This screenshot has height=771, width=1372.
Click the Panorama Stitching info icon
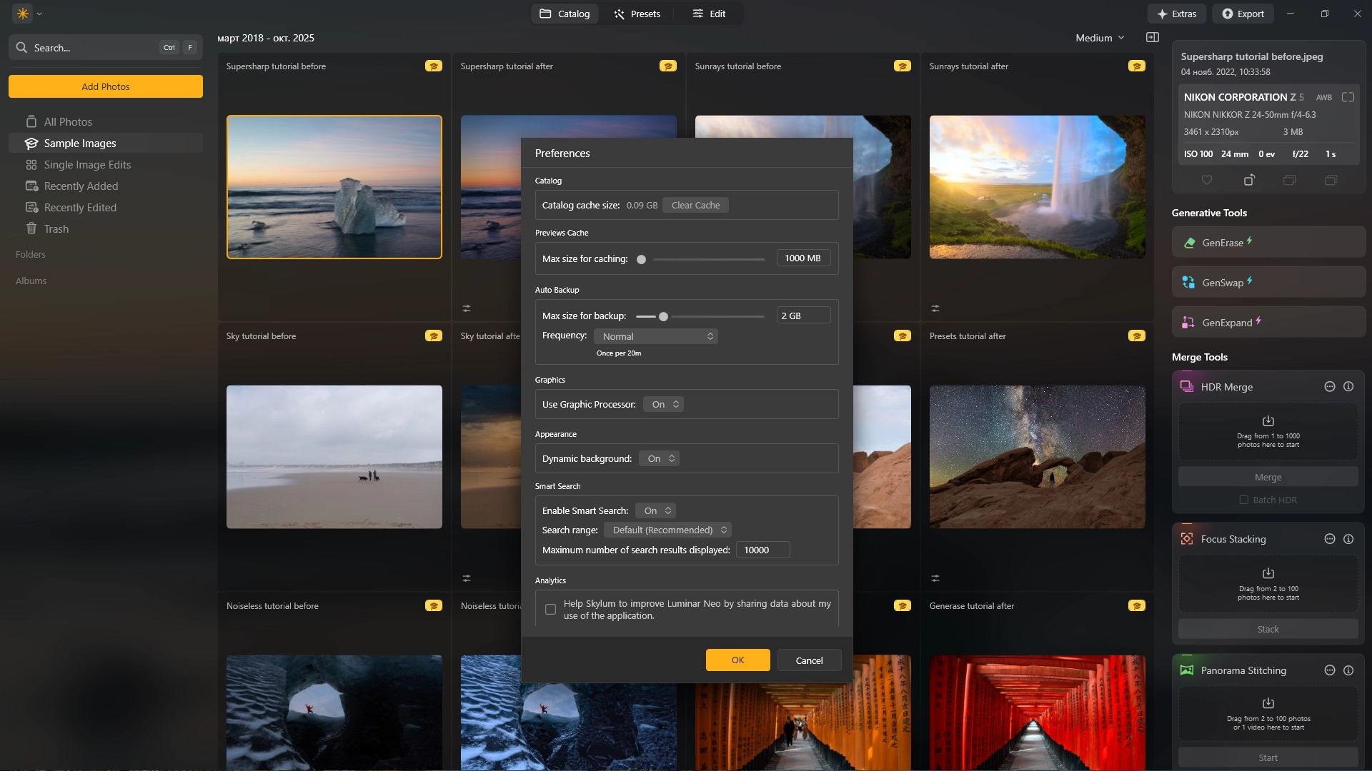(1348, 670)
